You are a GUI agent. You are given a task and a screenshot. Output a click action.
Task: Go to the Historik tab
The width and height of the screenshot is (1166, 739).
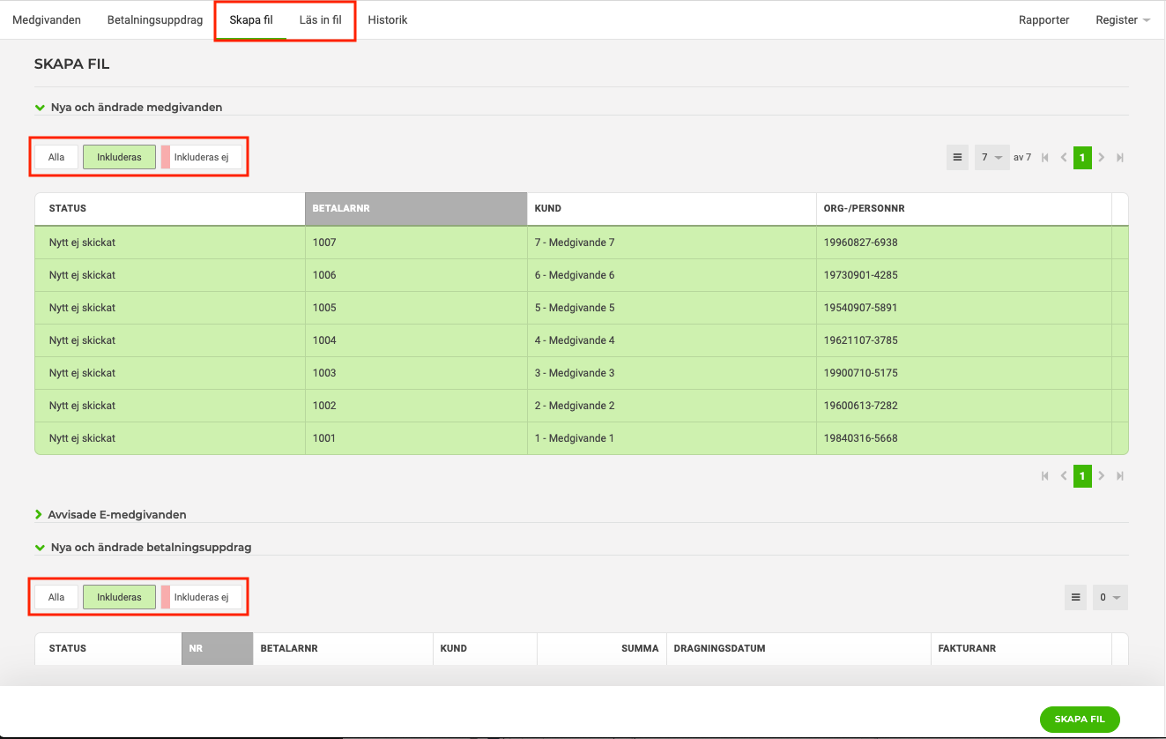[x=388, y=19]
